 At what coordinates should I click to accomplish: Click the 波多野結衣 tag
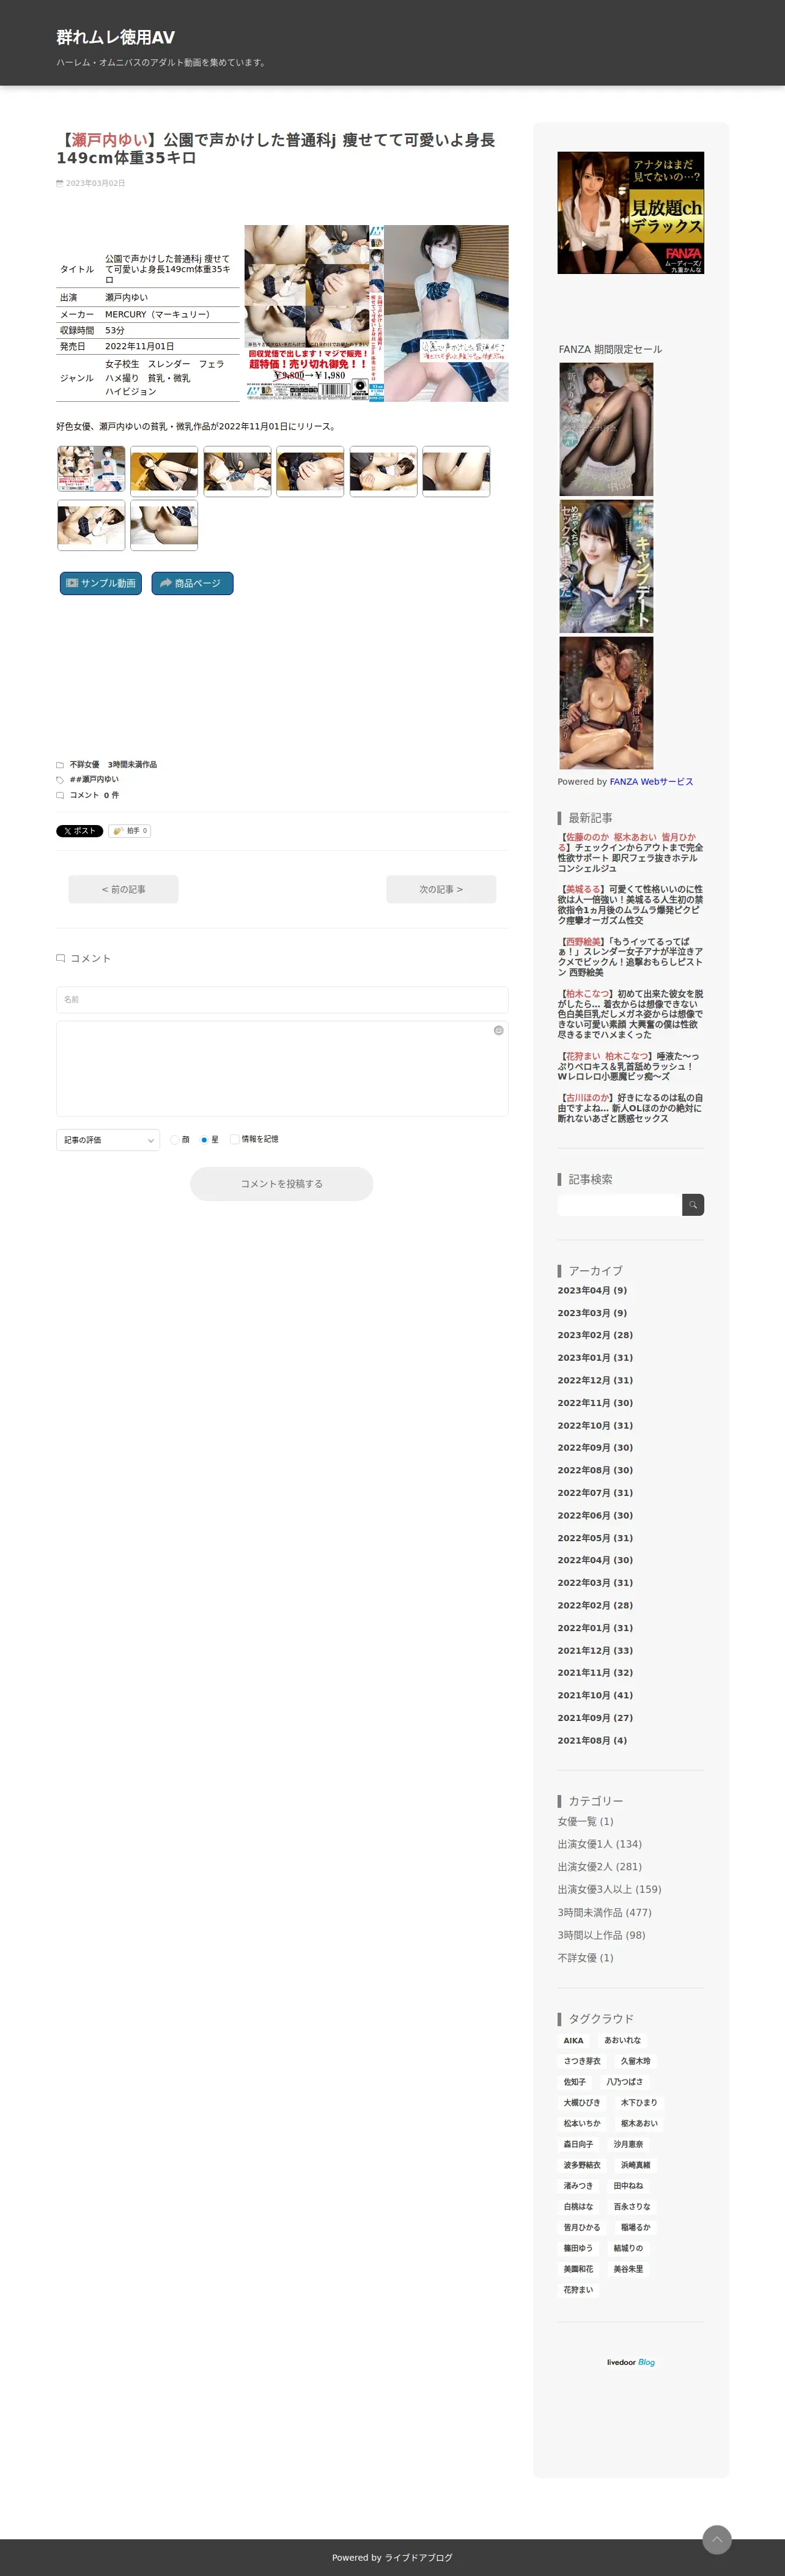pyautogui.click(x=582, y=2165)
